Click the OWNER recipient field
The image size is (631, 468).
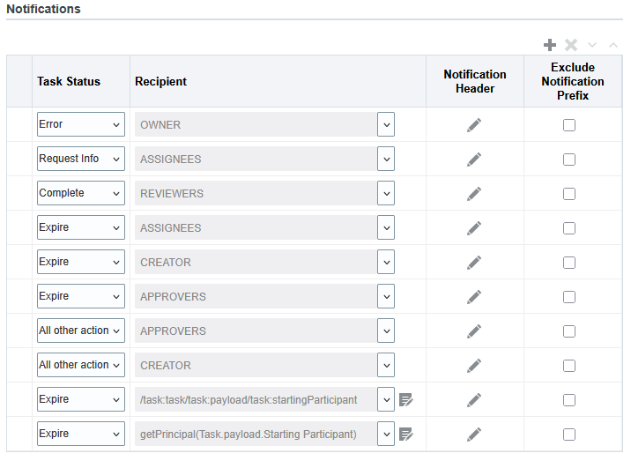256,124
